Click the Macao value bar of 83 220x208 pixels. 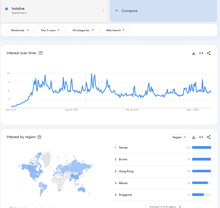click(201, 183)
